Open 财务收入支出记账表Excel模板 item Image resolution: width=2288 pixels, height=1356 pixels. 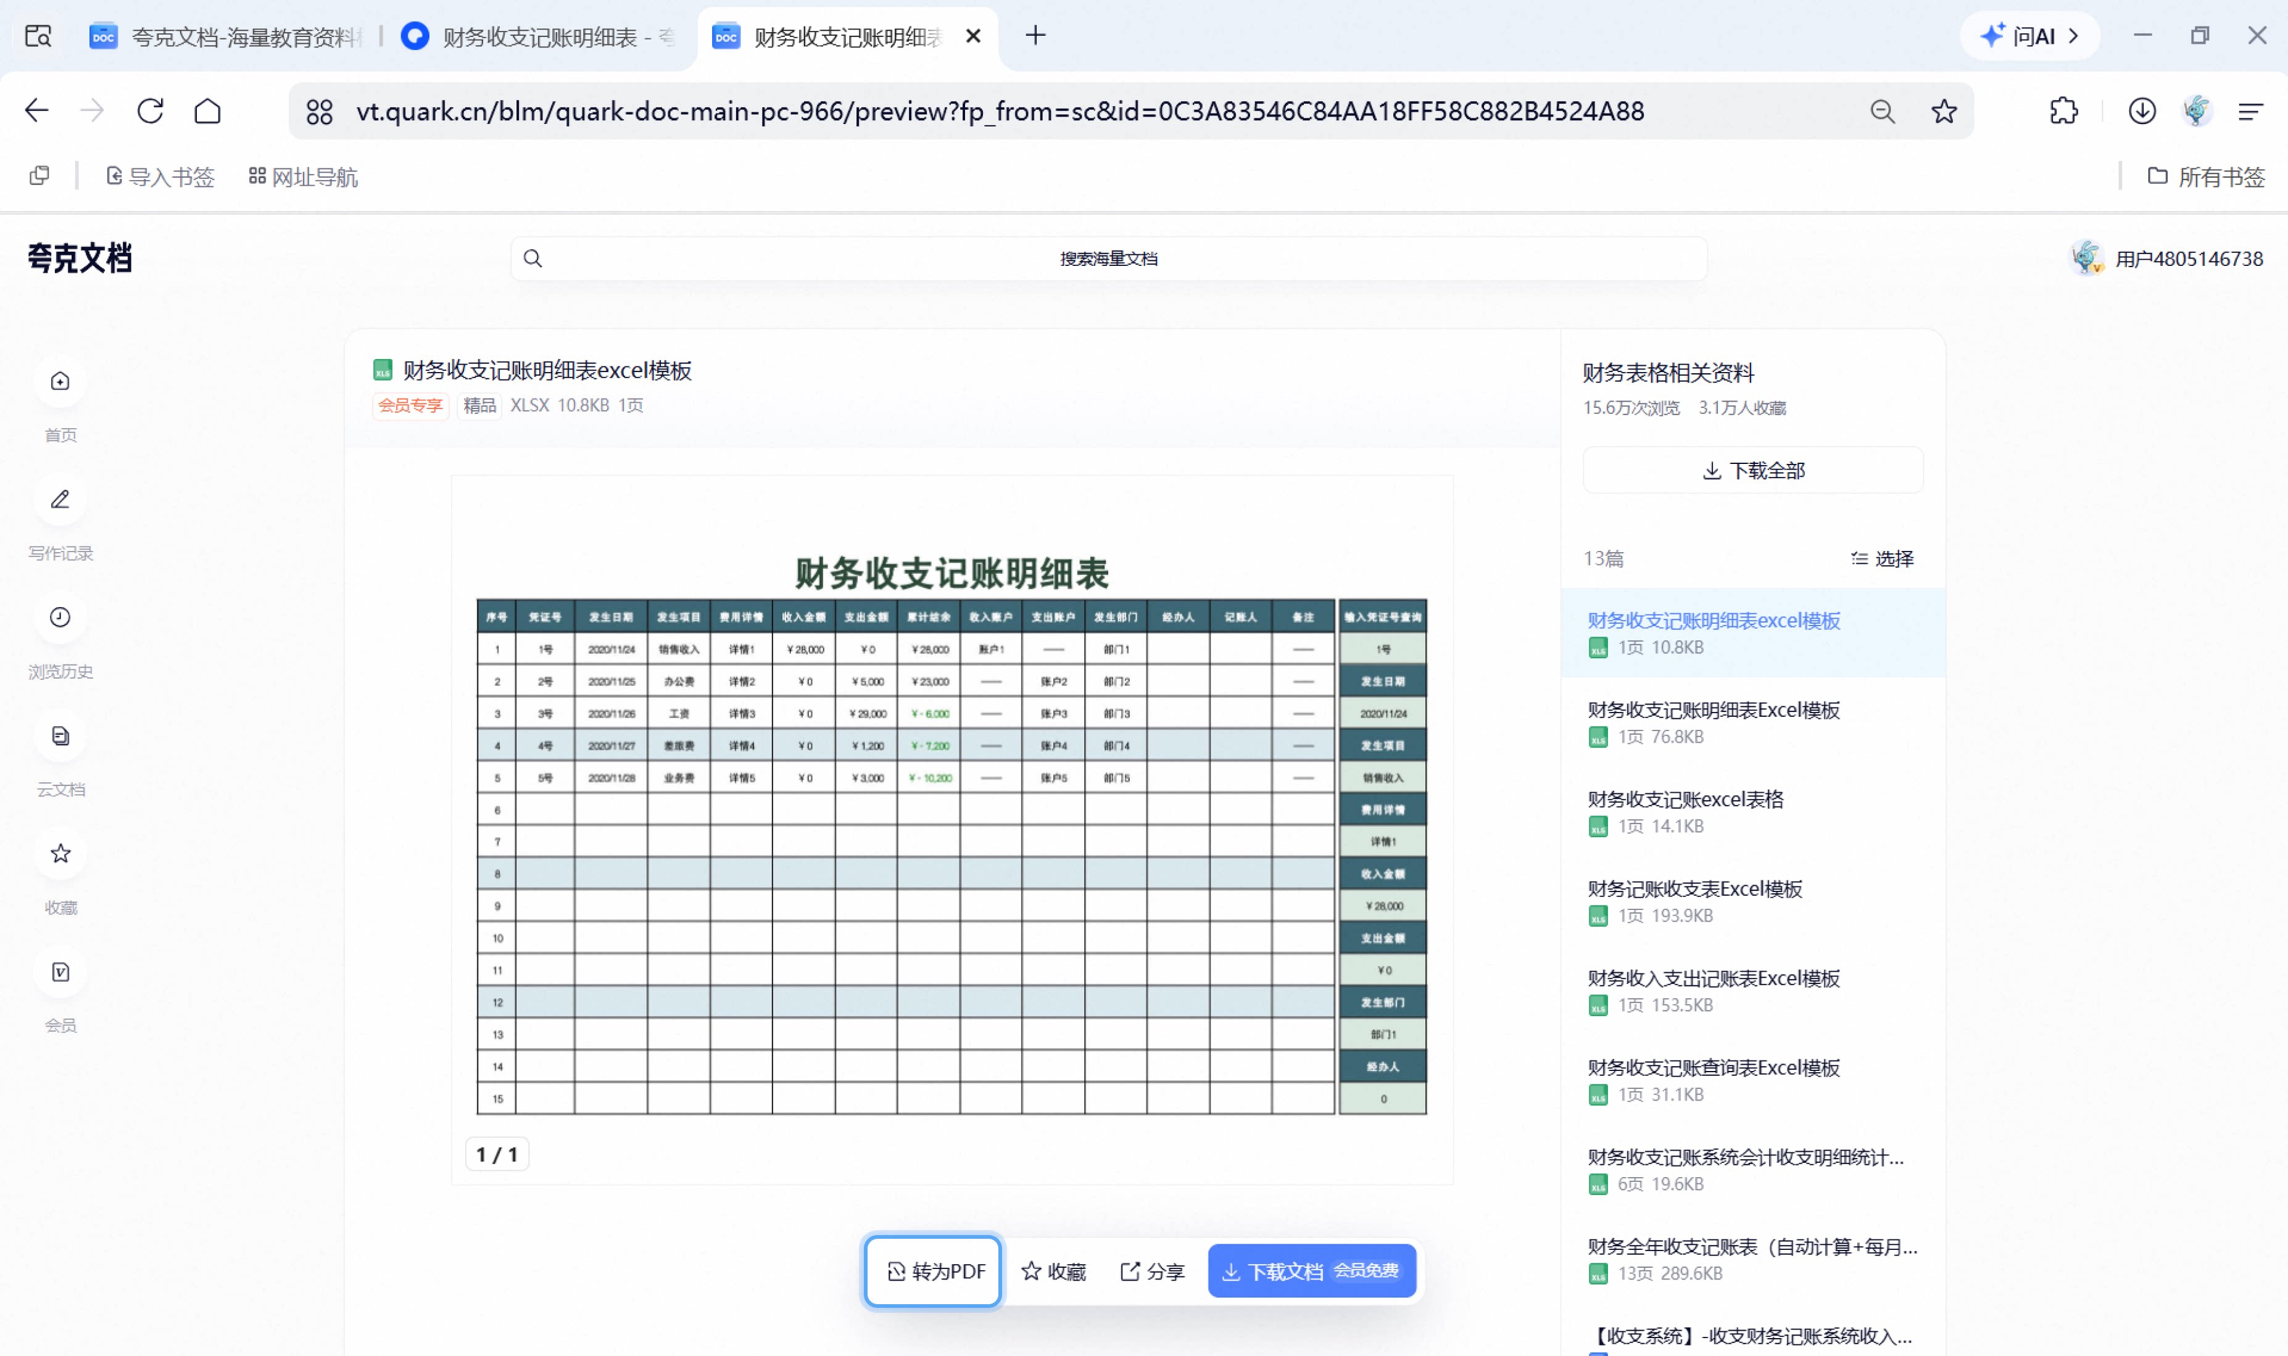[x=1752, y=991]
